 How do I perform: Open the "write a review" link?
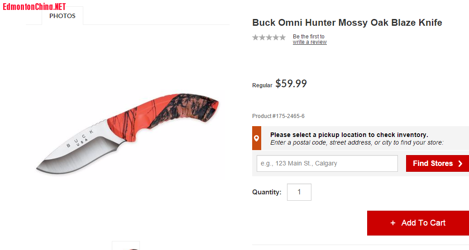pyautogui.click(x=310, y=42)
